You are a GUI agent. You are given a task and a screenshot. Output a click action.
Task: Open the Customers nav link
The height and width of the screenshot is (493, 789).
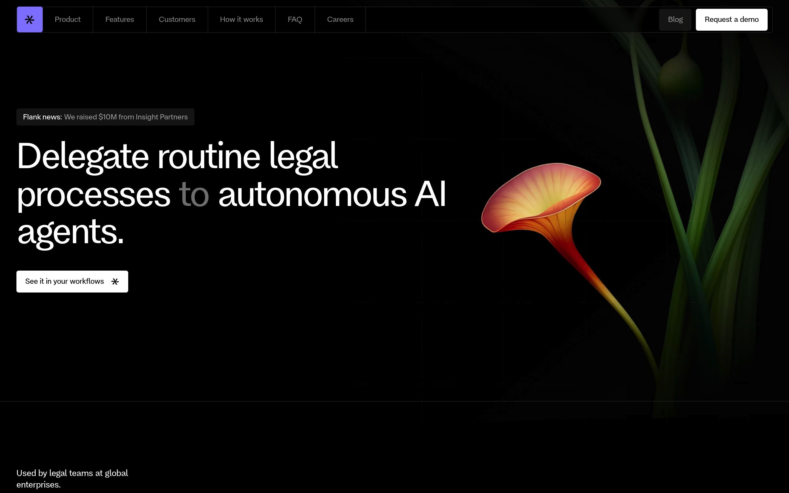tap(177, 19)
